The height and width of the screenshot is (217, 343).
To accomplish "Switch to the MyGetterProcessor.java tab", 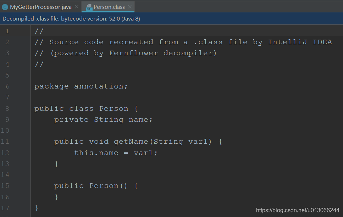I will 41,7.
